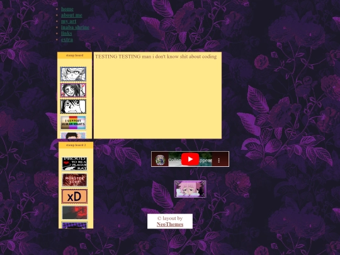Visit the inaba shrine page
Image resolution: width=340 pixels, height=255 pixels.
tap(75, 27)
